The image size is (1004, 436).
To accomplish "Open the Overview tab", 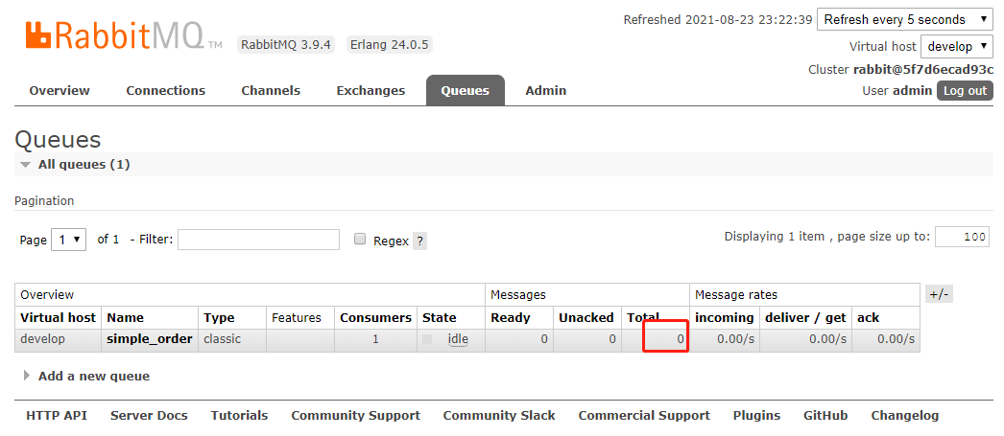I will coord(60,91).
